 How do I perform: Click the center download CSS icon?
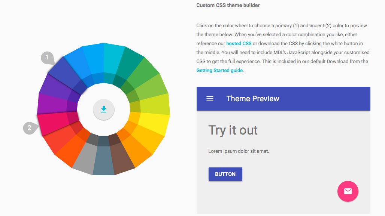104,109
